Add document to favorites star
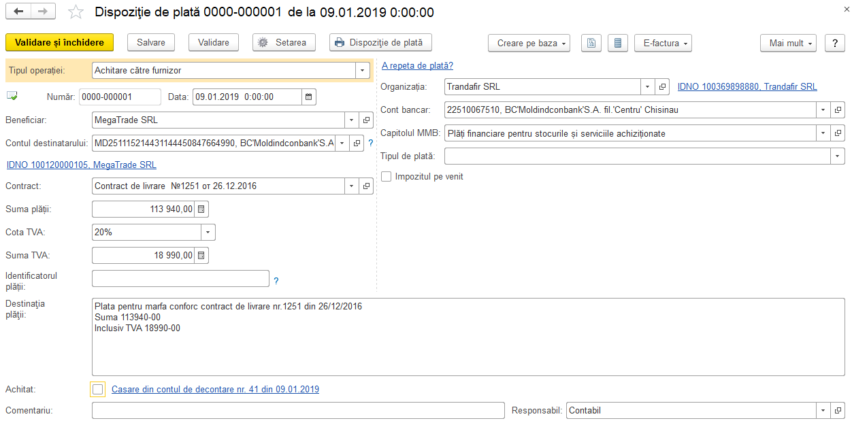This screenshot has height=423, width=852. pyautogui.click(x=77, y=12)
